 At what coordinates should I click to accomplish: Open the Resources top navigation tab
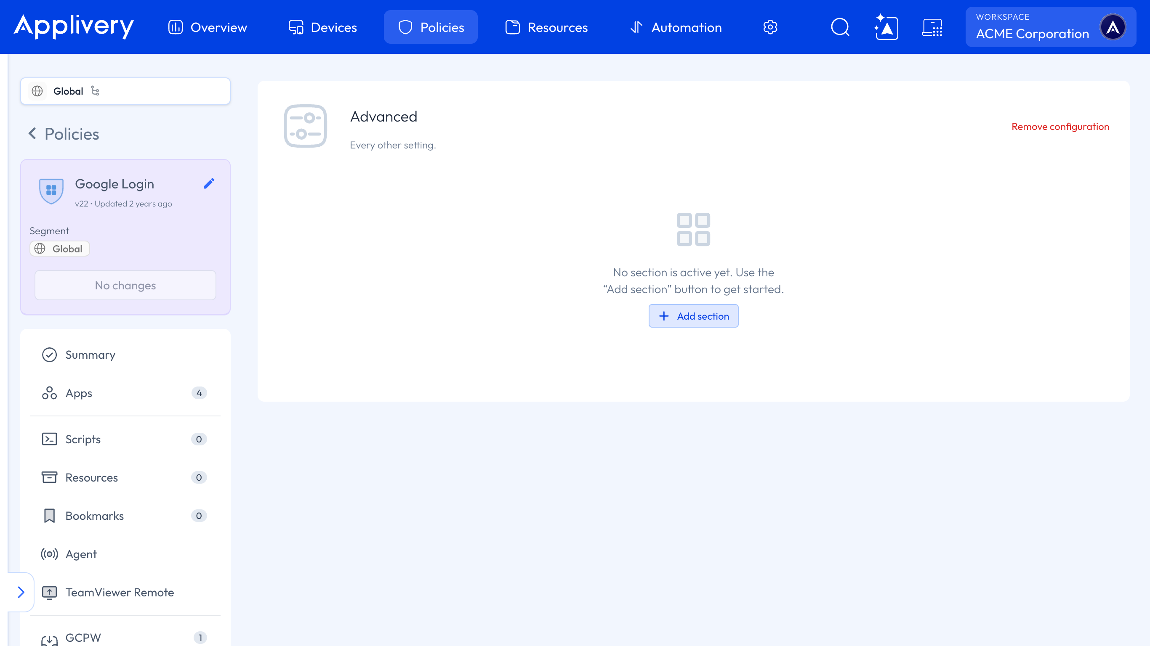click(547, 27)
